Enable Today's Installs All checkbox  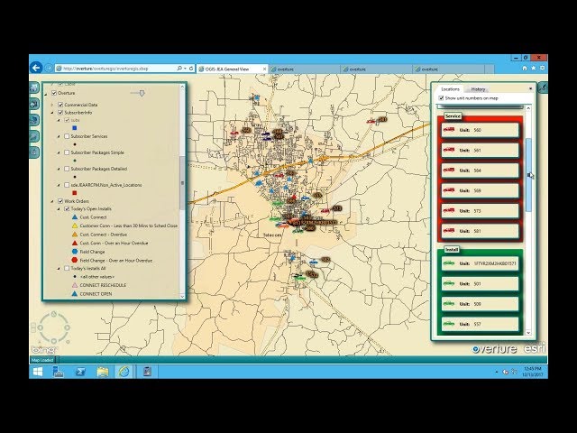click(67, 269)
